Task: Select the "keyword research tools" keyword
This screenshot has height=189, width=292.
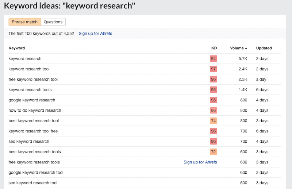Action: tap(30, 90)
